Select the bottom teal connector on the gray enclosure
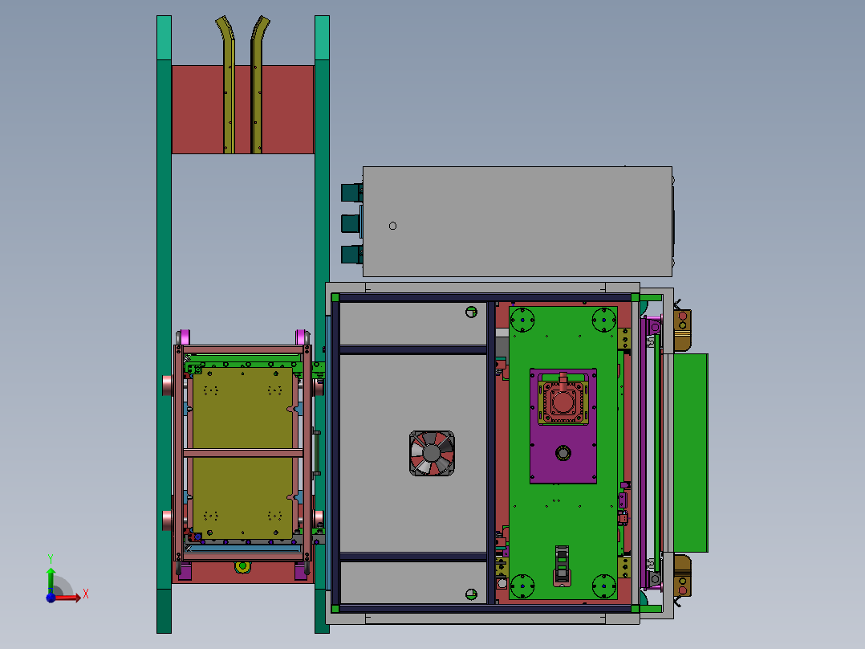The width and height of the screenshot is (865, 649). click(351, 255)
